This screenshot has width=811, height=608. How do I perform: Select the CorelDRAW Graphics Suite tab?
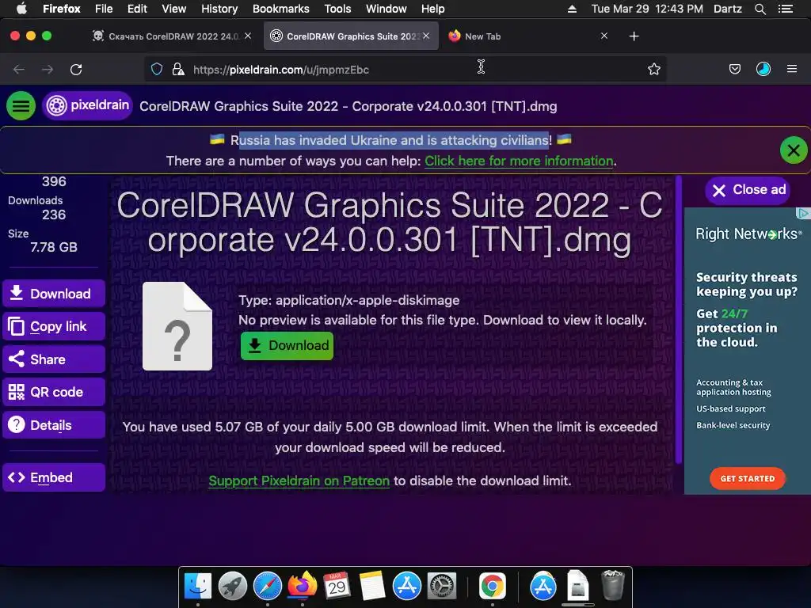(351, 36)
